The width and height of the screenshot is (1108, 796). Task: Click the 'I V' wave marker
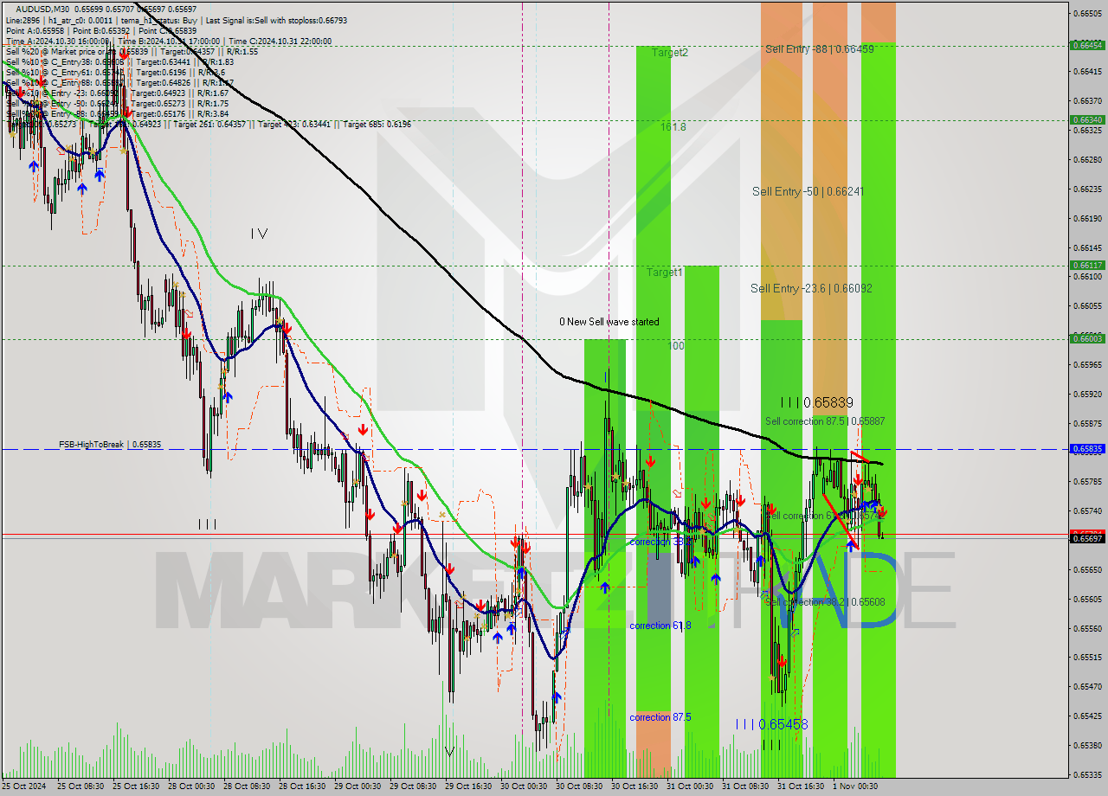(x=259, y=234)
